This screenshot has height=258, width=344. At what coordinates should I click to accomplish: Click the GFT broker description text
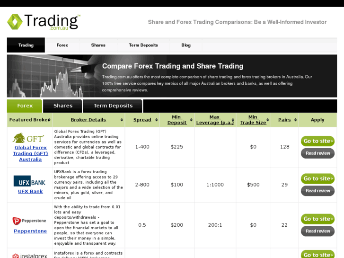[88, 147]
